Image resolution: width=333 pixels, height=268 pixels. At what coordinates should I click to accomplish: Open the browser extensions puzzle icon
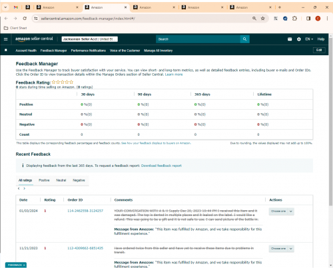[294, 19]
